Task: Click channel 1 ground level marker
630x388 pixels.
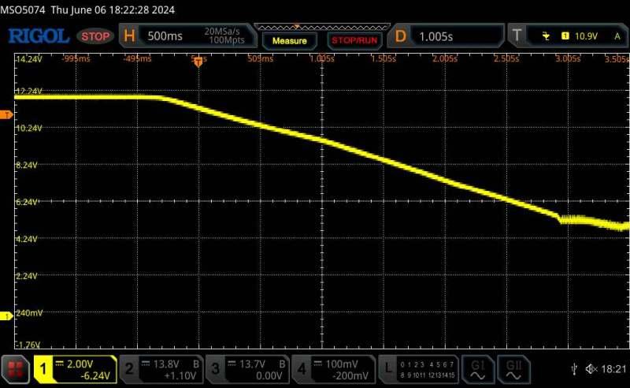Action: click(8, 316)
